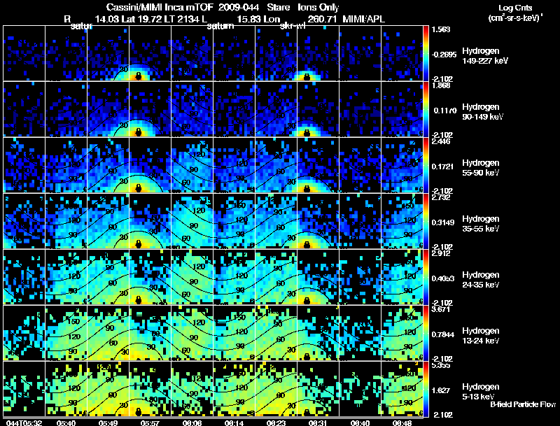The height and width of the screenshot is (426, 560).
Task: Click the Hydrogen 90-149 keV color bar
Action: click(x=426, y=109)
